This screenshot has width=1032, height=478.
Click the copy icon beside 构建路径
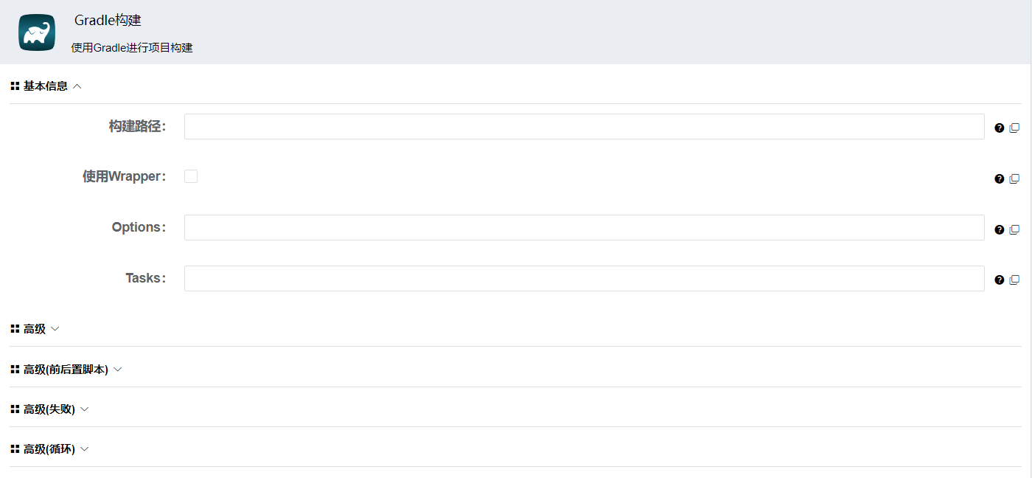(1013, 128)
